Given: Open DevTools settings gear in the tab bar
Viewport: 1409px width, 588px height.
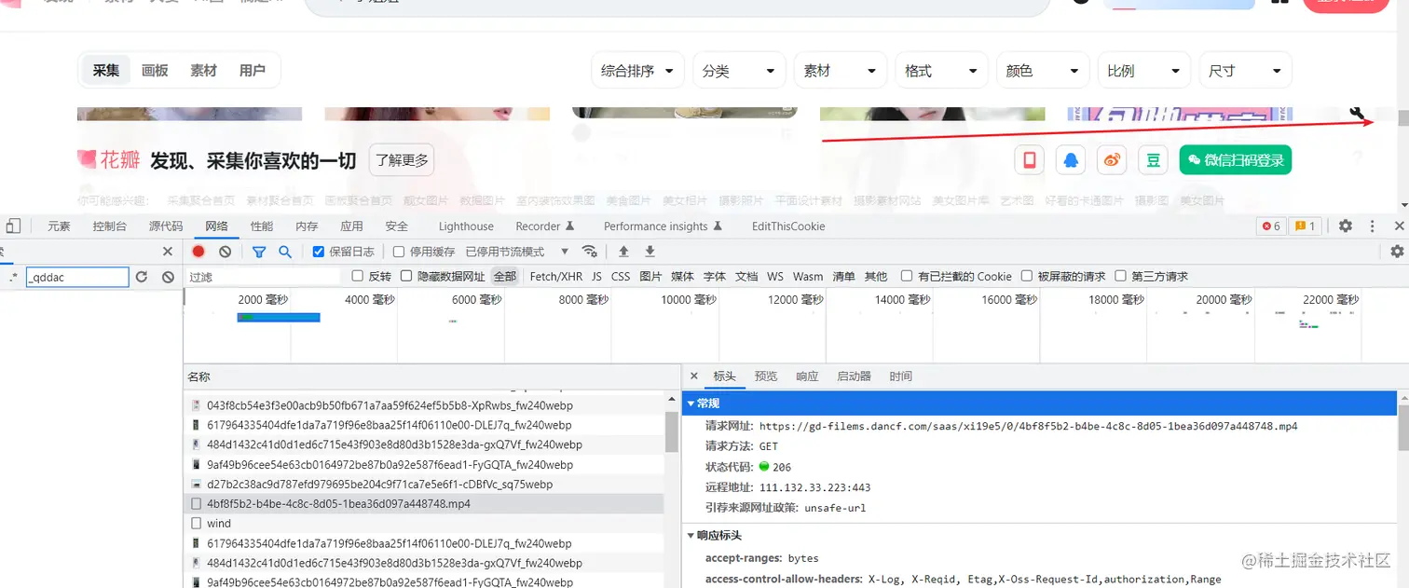Looking at the screenshot, I should click(x=1346, y=226).
